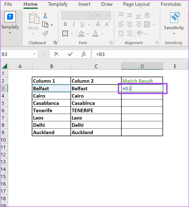This screenshot has height=207, width=189.
Task: Click the Fill Color paint bucket
Action: [x=81, y=34]
